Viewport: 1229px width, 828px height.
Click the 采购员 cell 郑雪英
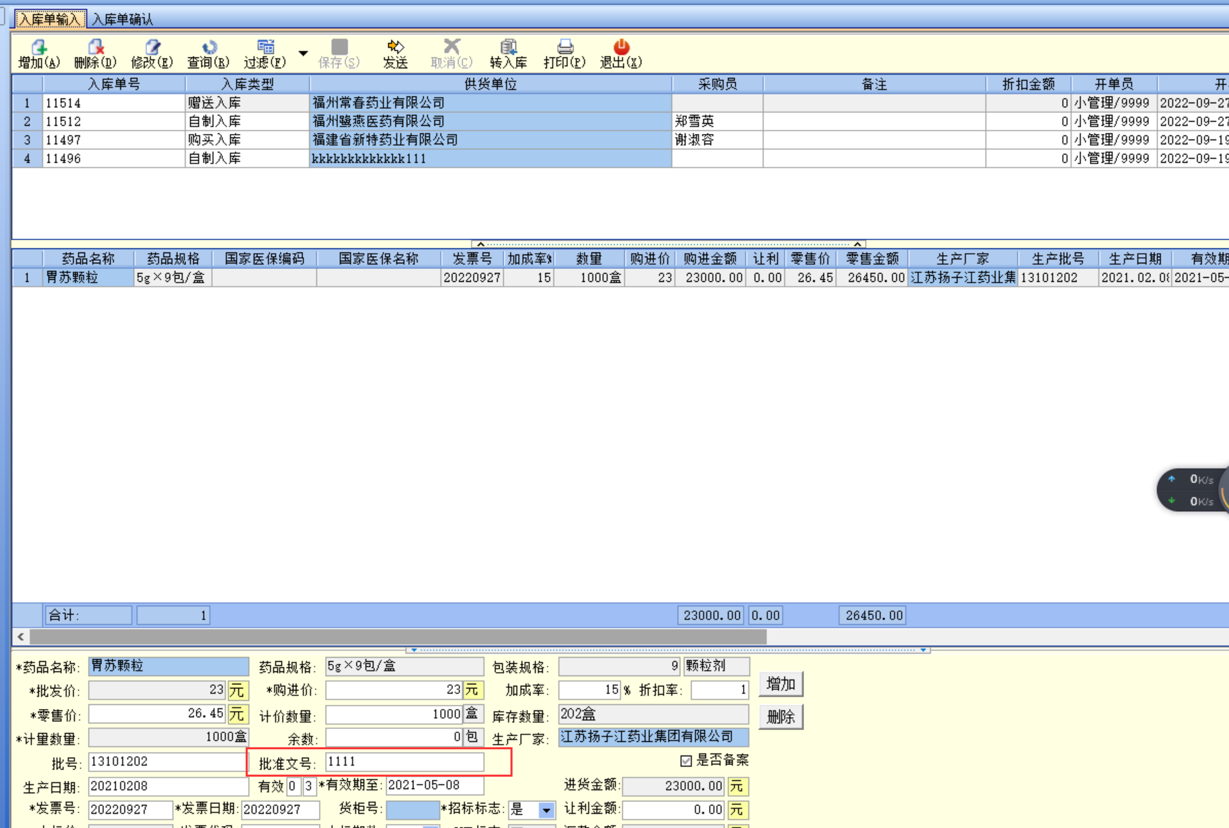[x=717, y=121]
